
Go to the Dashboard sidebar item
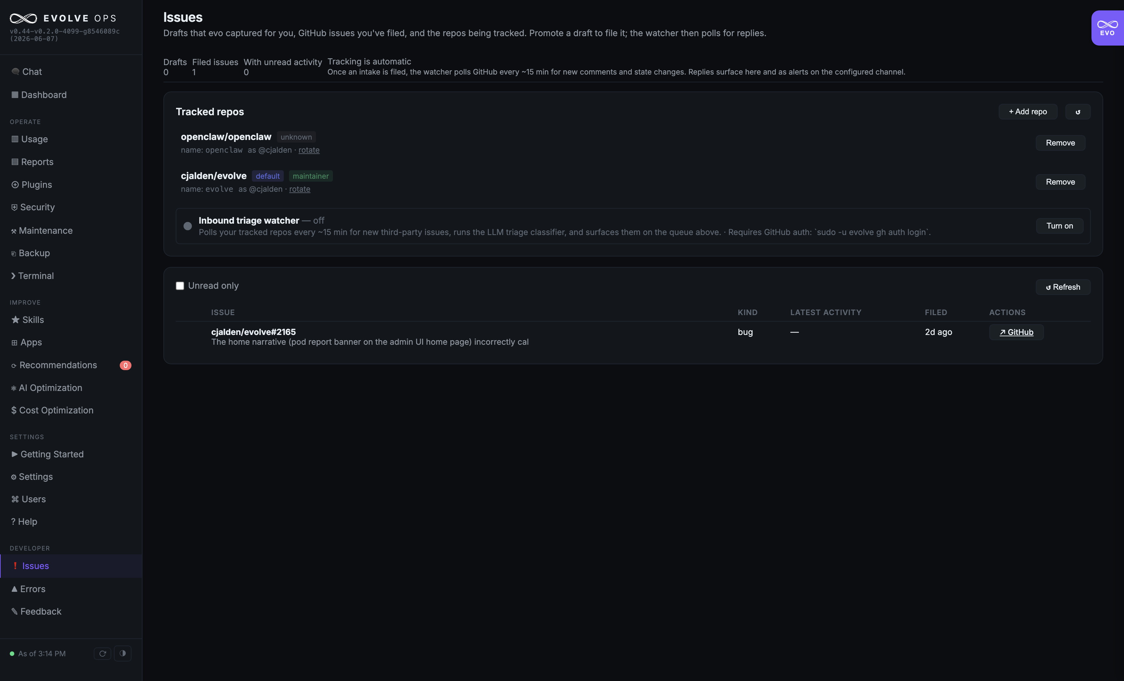[x=39, y=95]
